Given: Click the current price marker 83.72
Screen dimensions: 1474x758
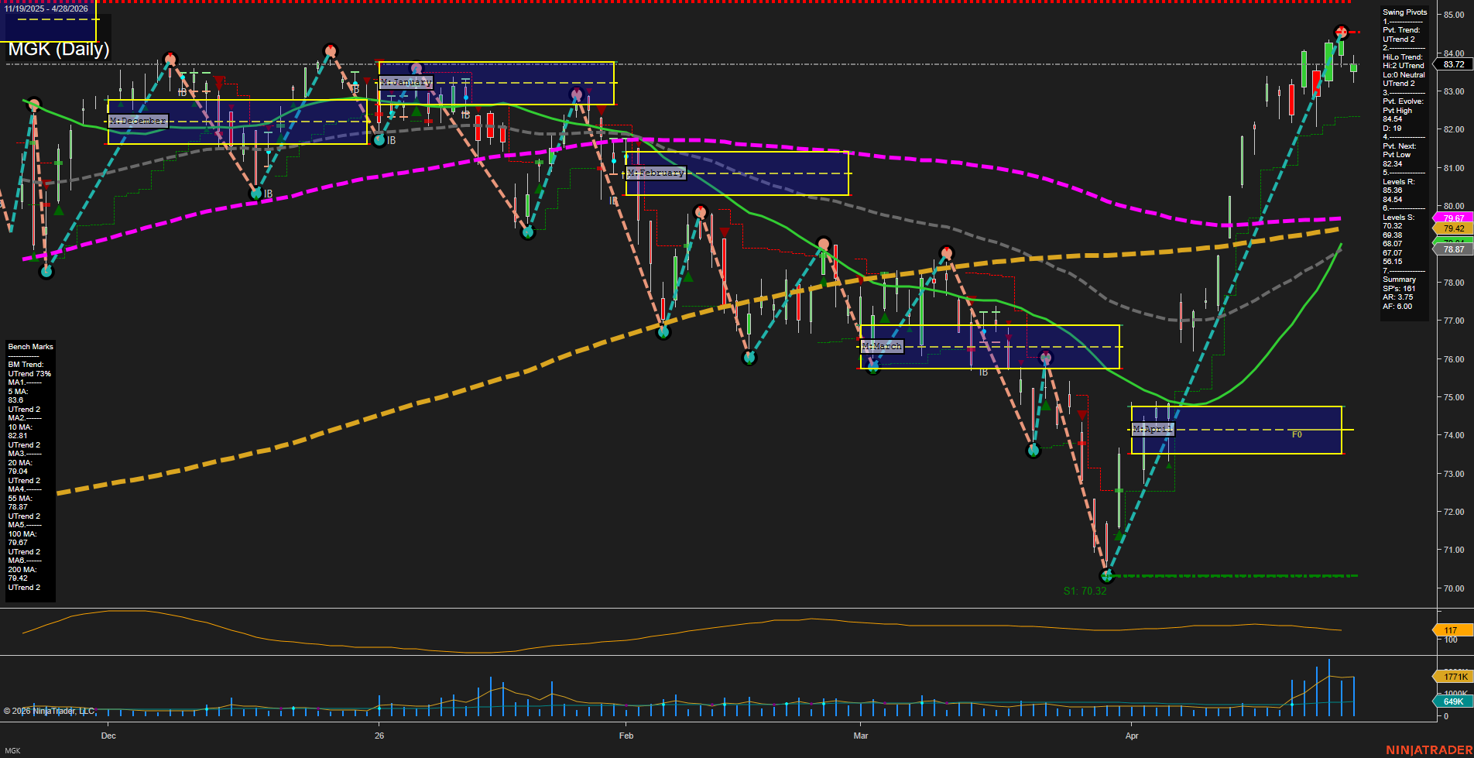Looking at the screenshot, I should pyautogui.click(x=1453, y=65).
